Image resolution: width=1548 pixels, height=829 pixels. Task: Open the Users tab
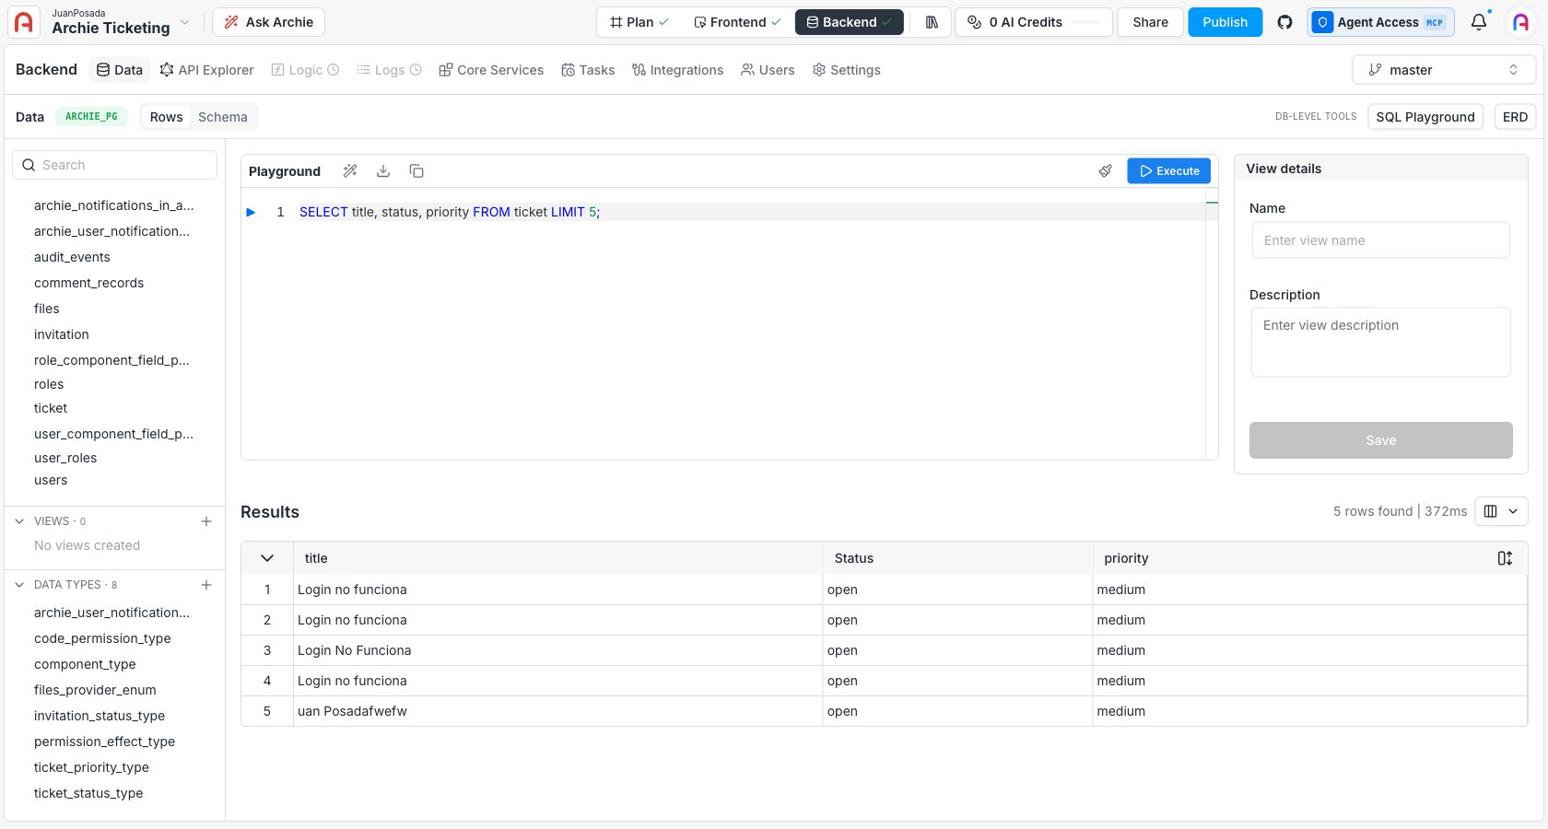(x=768, y=70)
